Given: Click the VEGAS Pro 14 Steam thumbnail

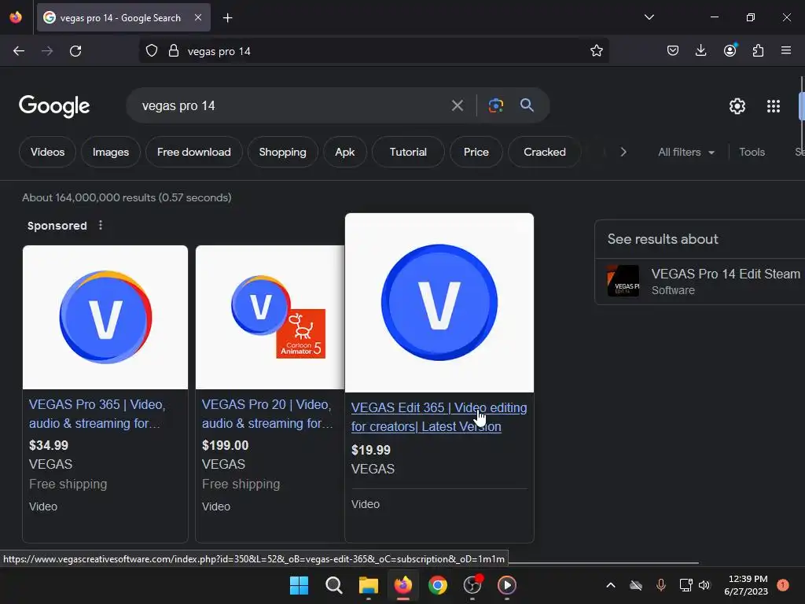Looking at the screenshot, I should click(x=623, y=281).
